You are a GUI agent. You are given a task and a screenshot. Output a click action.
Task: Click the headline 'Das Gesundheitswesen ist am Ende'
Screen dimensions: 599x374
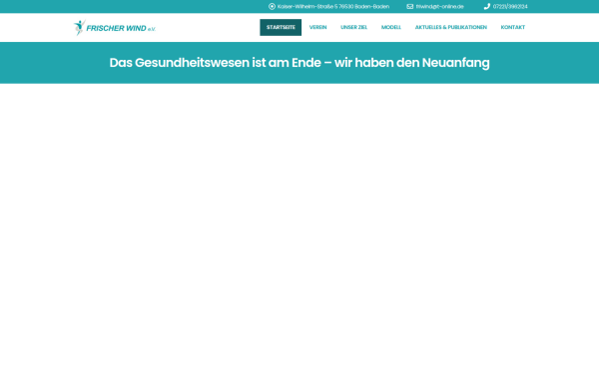pyautogui.click(x=299, y=63)
